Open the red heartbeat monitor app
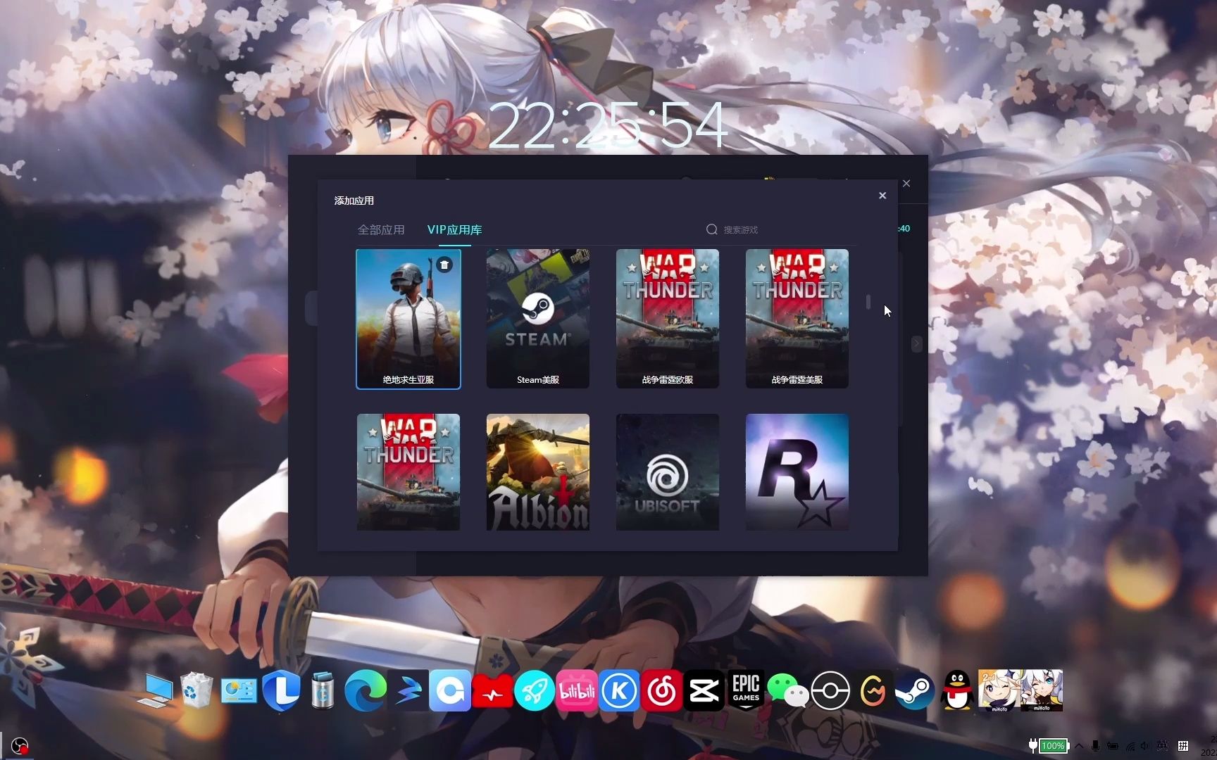Viewport: 1217px width, 760px height. (492, 692)
